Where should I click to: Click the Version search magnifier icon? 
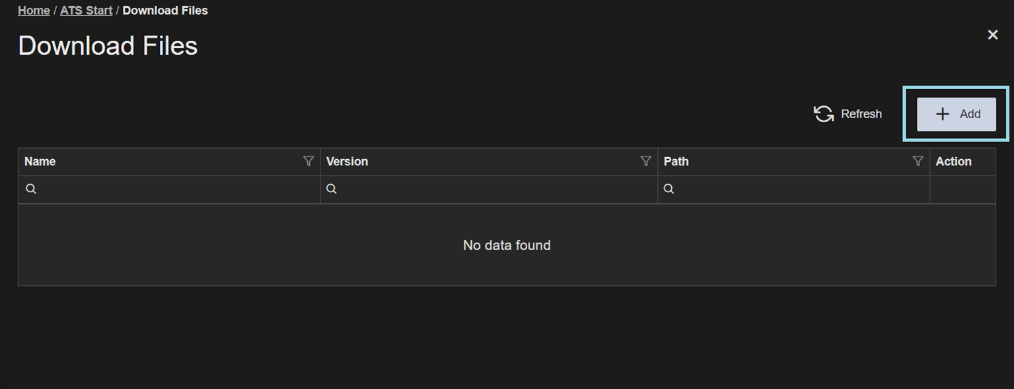click(x=332, y=190)
